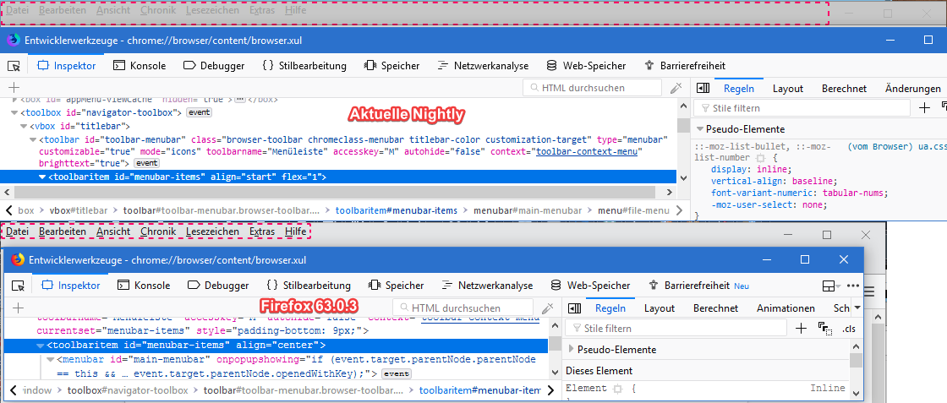Viewport: 947px width, 403px height.
Task: Expand Pseudo-Elemente section in Firefox 63 rules
Action: (x=572, y=349)
